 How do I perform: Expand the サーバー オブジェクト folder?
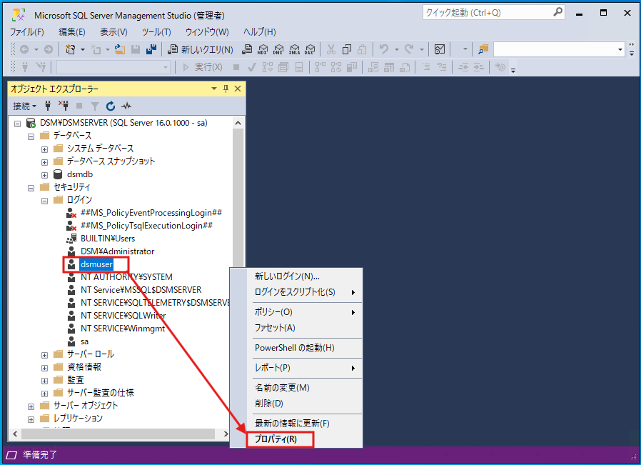point(31,406)
